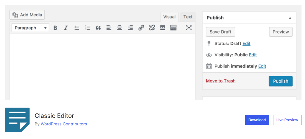Align text left
The image size is (305, 139).
[109, 28]
